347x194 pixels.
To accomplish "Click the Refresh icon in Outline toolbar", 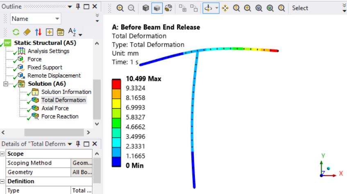I will point(16,32).
